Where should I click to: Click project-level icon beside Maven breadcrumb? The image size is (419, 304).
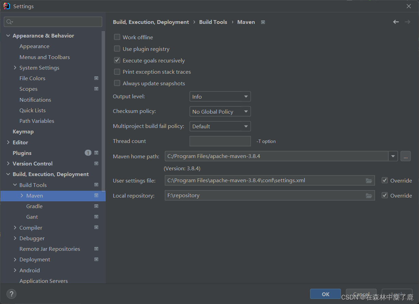[x=263, y=22]
